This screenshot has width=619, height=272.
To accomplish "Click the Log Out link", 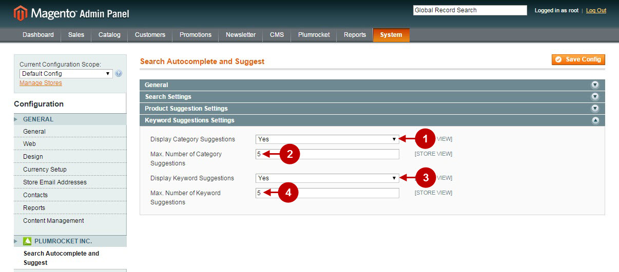I will click(x=596, y=10).
